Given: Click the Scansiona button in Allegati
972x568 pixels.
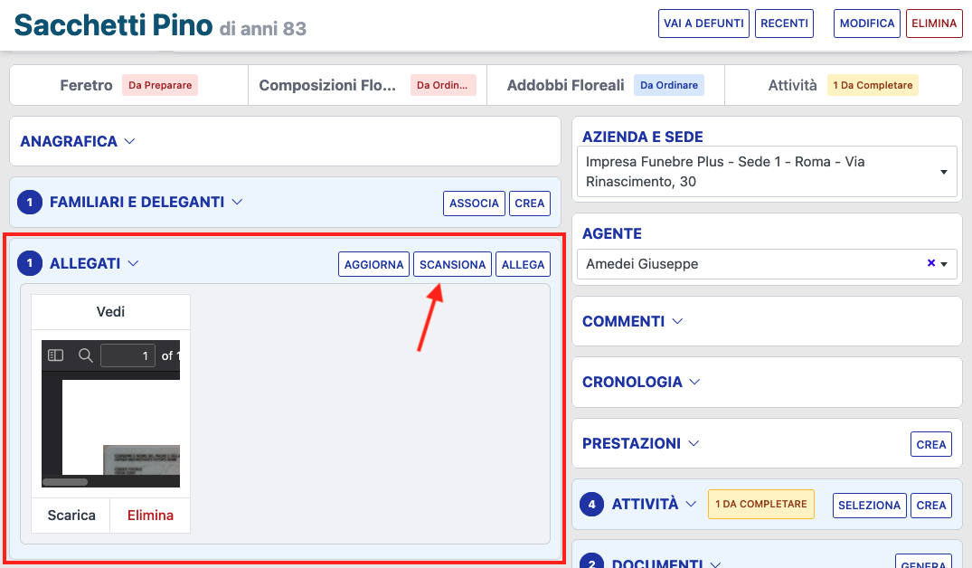Looking at the screenshot, I should [x=452, y=264].
